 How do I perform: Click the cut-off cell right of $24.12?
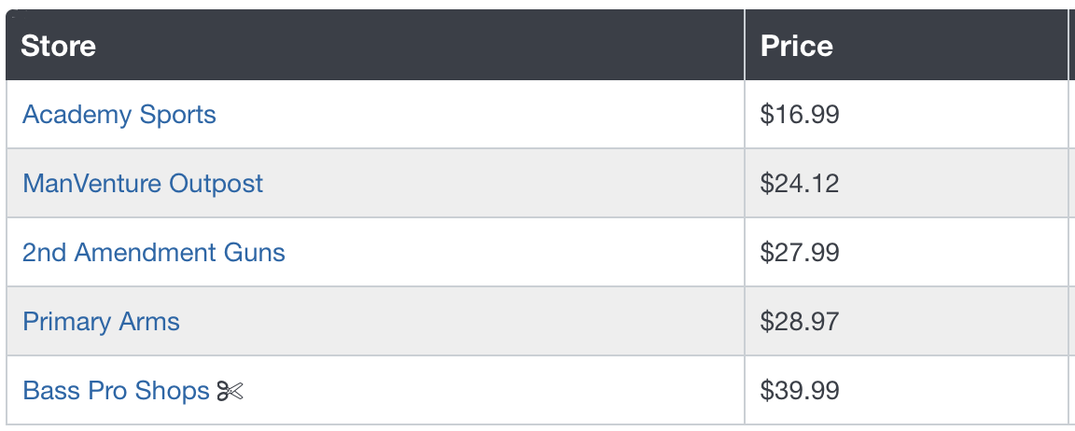click(1071, 183)
